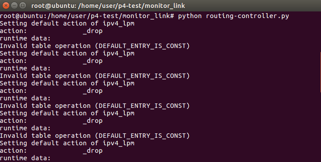Click the first _drop action value
This screenshot has width=321, height=162.
point(93,31)
